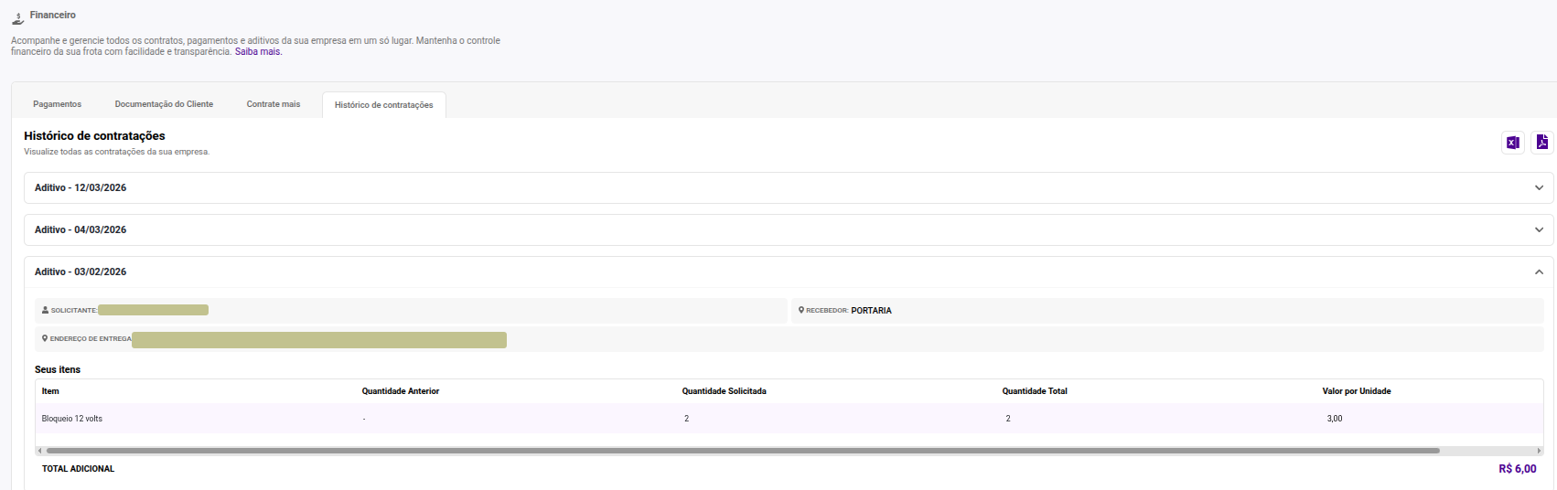
Task: Export history to Excel file
Action: [x=1513, y=143]
